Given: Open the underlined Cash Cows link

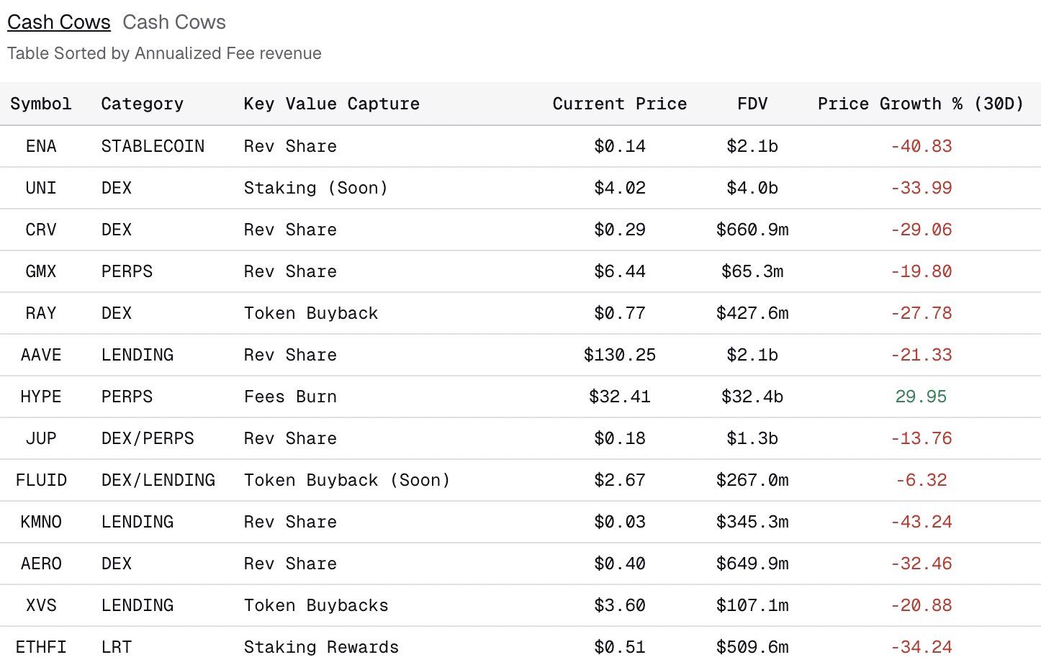Looking at the screenshot, I should coord(59,22).
